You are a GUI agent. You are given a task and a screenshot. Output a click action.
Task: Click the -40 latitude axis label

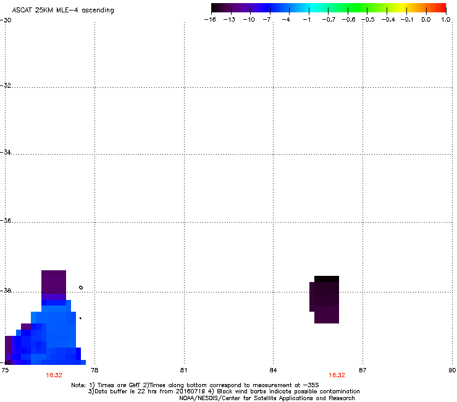point(6,362)
